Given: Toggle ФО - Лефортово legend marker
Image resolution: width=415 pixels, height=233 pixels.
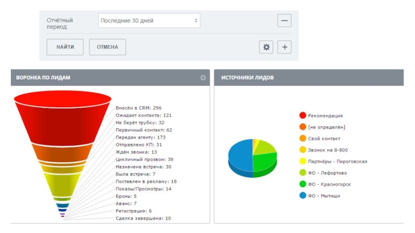Looking at the screenshot, I should [302, 172].
